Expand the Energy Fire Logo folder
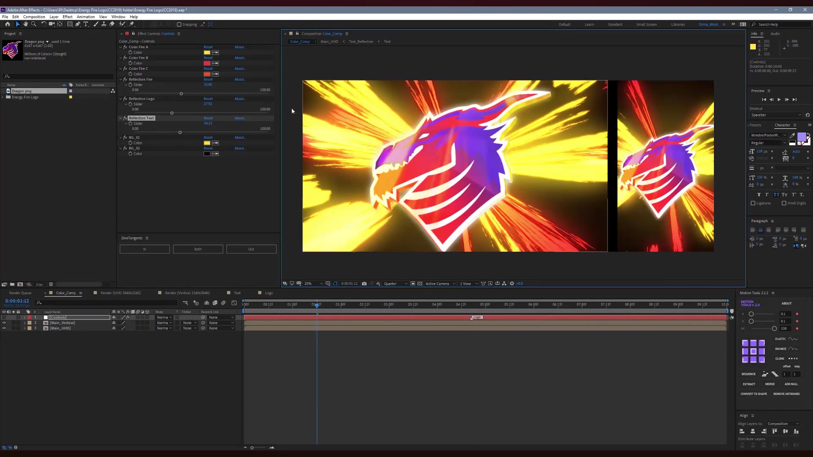Screen dimensions: 813x457 [3, 97]
